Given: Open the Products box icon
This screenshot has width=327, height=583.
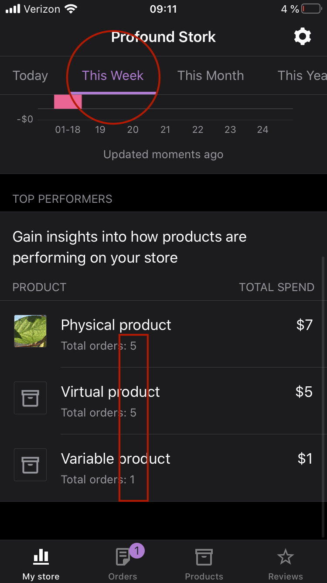Looking at the screenshot, I should [x=204, y=557].
